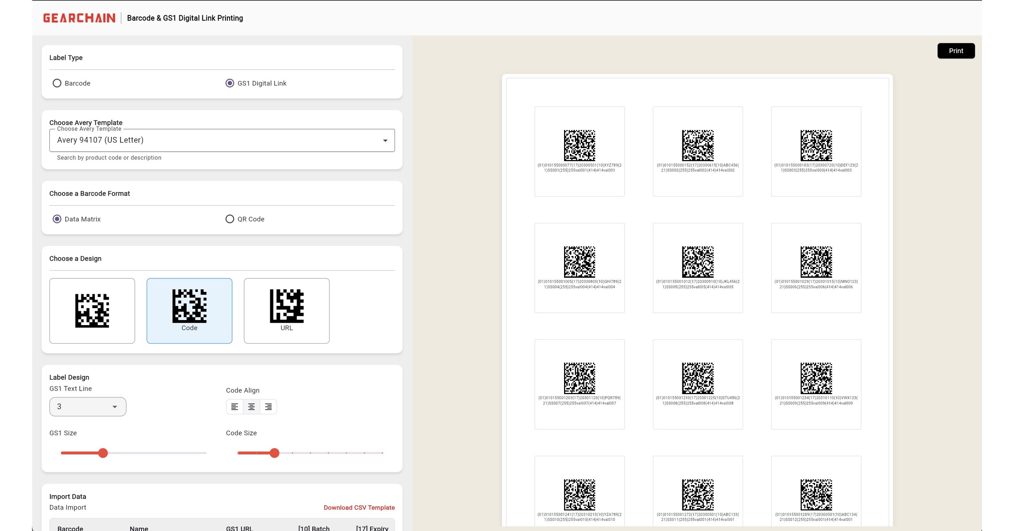Image resolution: width=1014 pixels, height=531 pixels.
Task: Adjust the GS1 Size slider
Action: [103, 453]
